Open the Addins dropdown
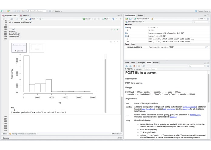Screen dimensions: 211x150 pos(58,11)
